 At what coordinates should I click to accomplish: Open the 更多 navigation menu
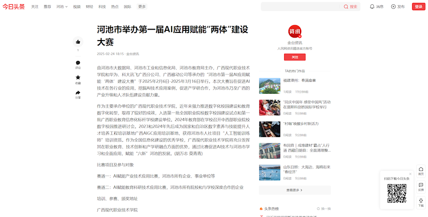(142, 6)
